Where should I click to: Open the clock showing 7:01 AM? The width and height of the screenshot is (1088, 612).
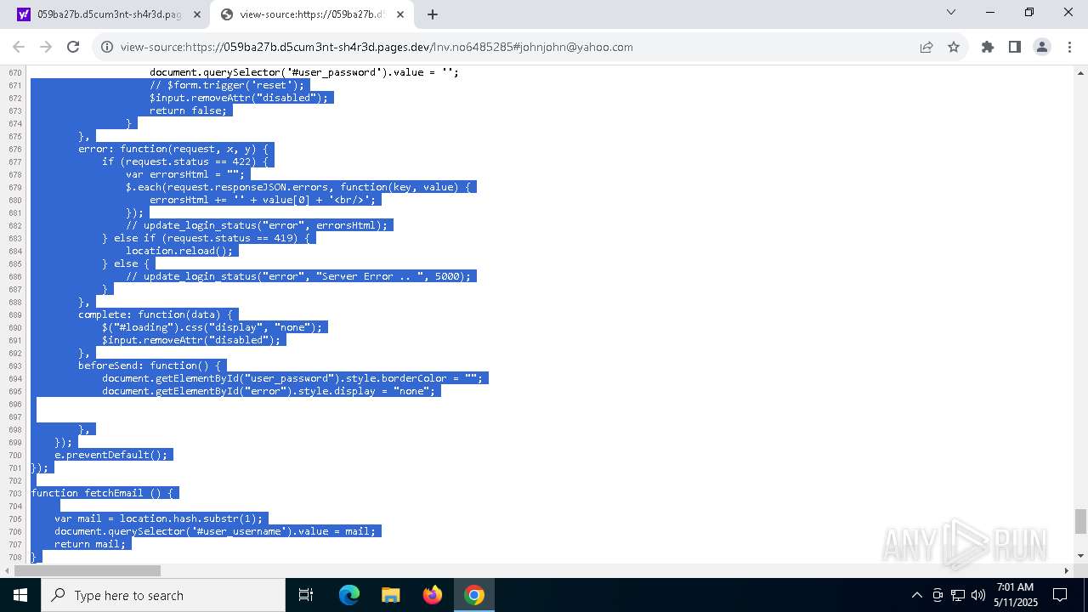[x=1015, y=595]
